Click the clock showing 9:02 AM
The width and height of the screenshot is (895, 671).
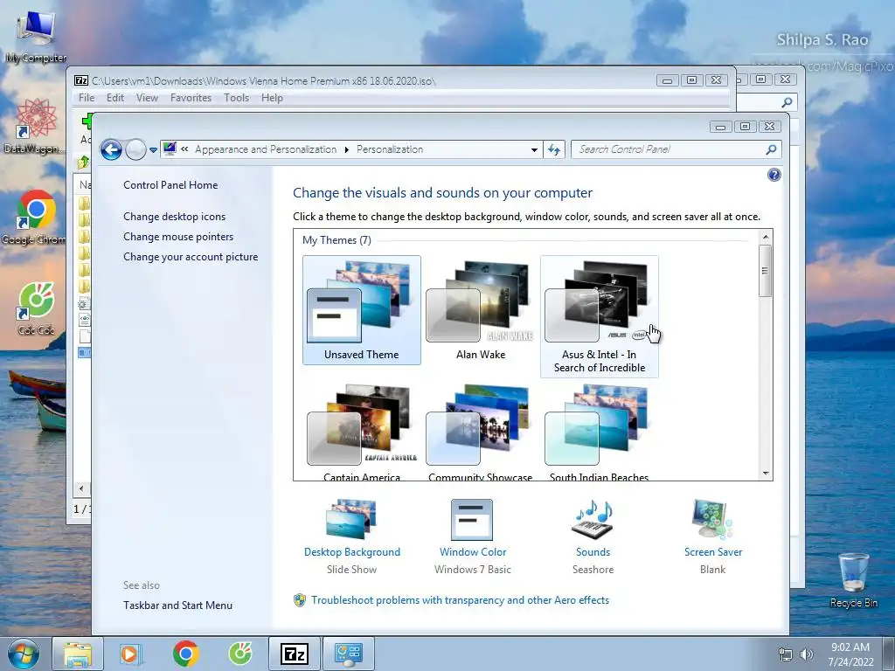(x=850, y=647)
